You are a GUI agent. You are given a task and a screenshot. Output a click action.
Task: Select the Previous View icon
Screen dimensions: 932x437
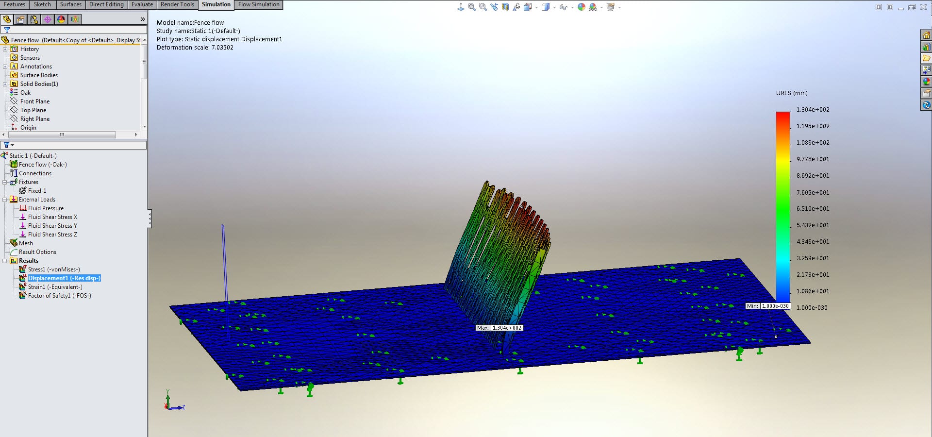tap(494, 7)
